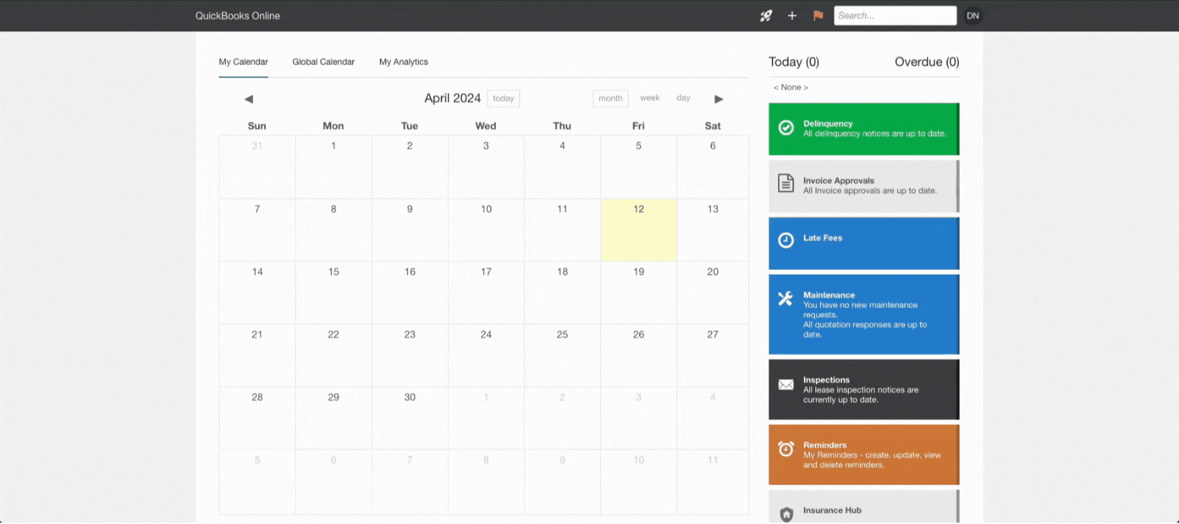
Task: Select April 20 on calendar
Action: point(712,292)
